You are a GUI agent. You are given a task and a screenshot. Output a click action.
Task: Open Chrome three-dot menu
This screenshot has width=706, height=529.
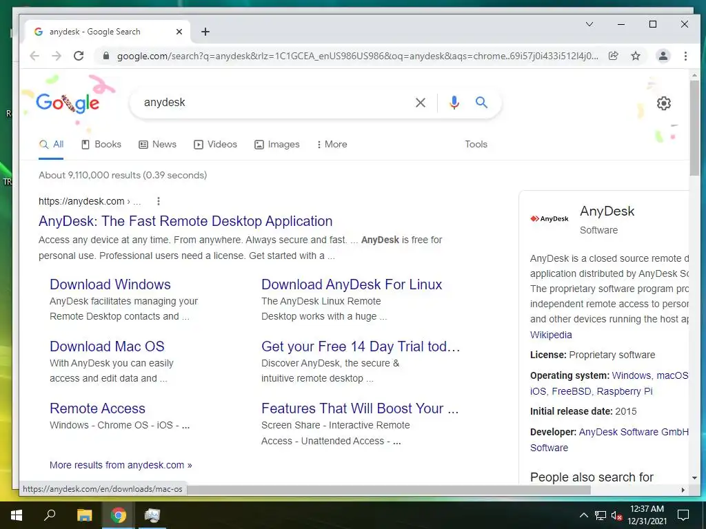685,56
